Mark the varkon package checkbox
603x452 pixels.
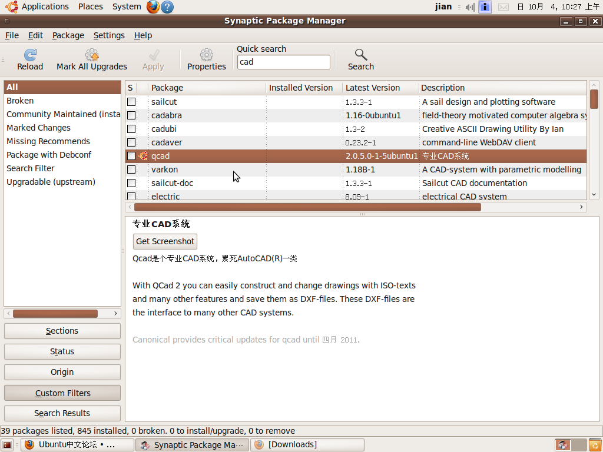click(131, 169)
